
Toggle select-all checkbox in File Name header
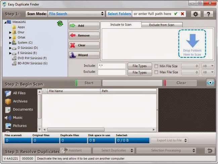point(45,91)
